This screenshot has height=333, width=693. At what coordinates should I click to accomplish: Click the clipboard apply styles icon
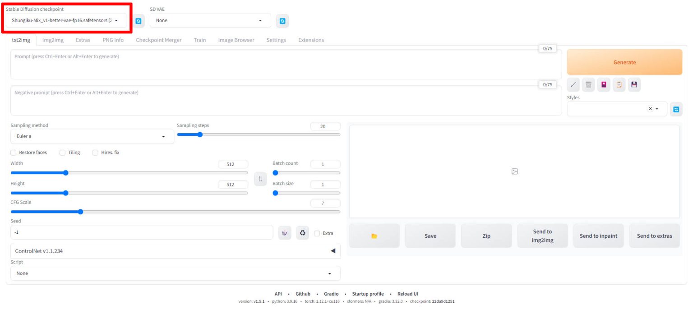coord(619,84)
